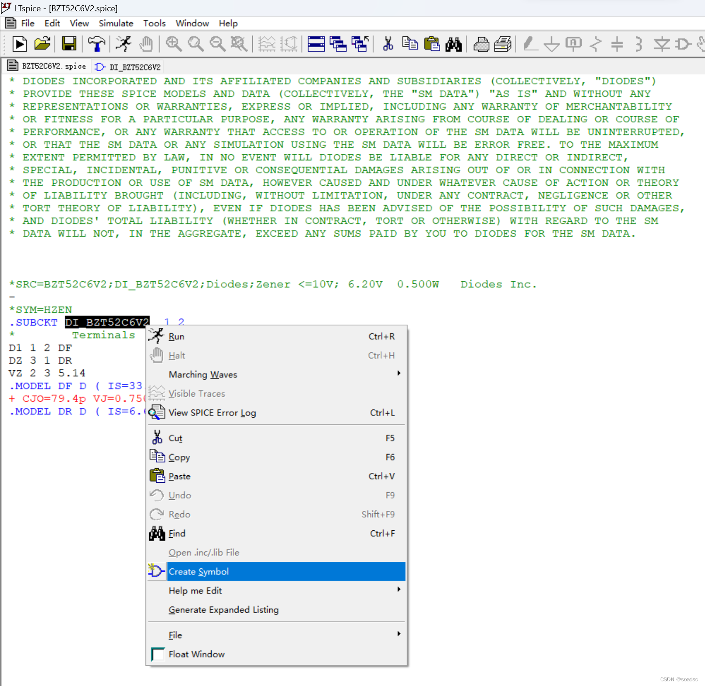Tile windows horizontally icon

[316, 44]
